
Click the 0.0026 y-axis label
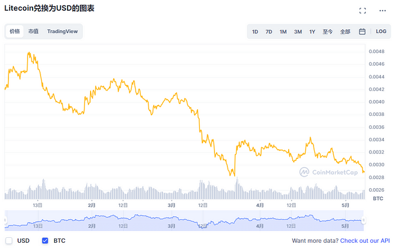(x=377, y=190)
